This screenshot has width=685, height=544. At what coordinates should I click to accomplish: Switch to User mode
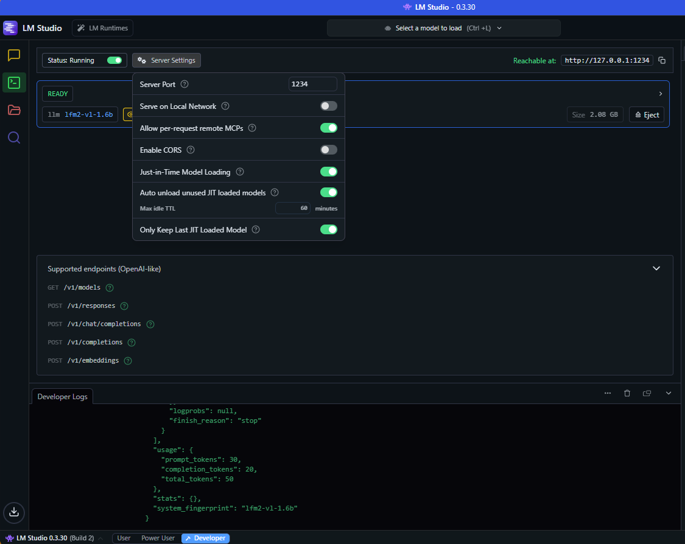click(124, 539)
